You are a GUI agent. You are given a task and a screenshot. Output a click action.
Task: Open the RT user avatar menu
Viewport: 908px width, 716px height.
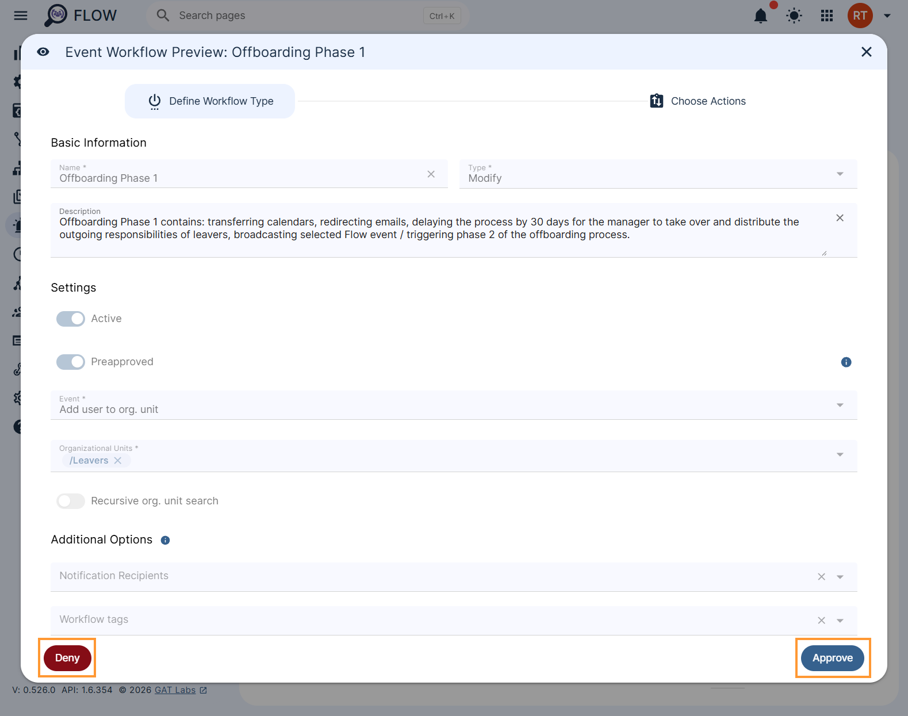(860, 16)
